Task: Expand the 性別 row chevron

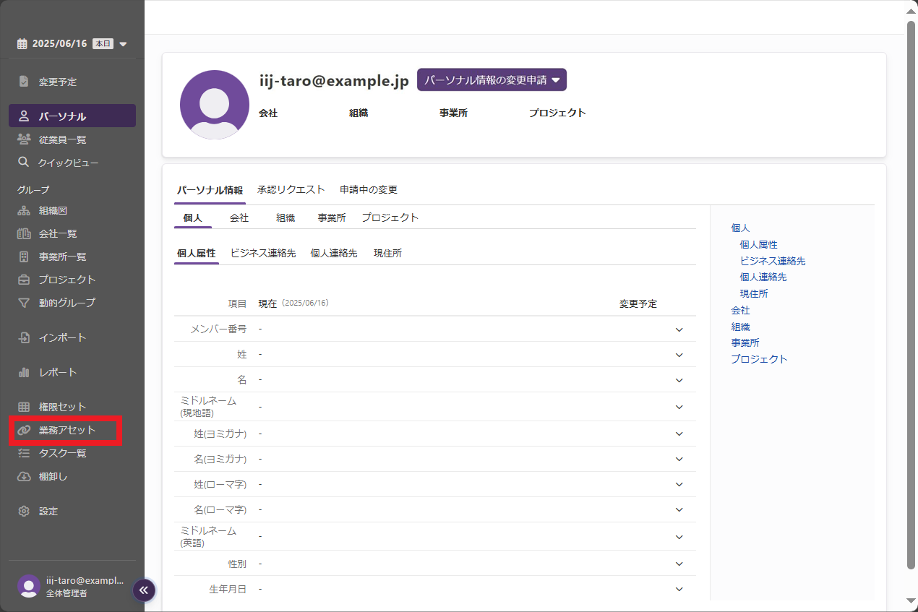Action: point(679,564)
